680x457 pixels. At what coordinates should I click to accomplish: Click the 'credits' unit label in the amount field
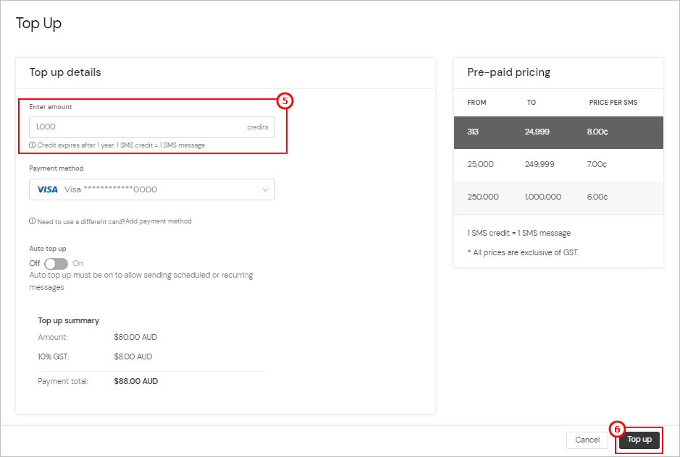pyautogui.click(x=258, y=126)
